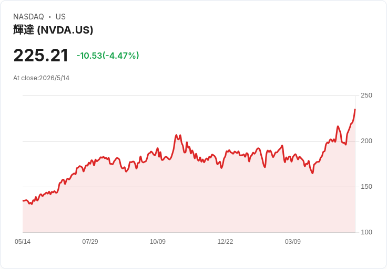Click the 10/09 date axis label
The image size is (387, 269).
[x=158, y=241]
